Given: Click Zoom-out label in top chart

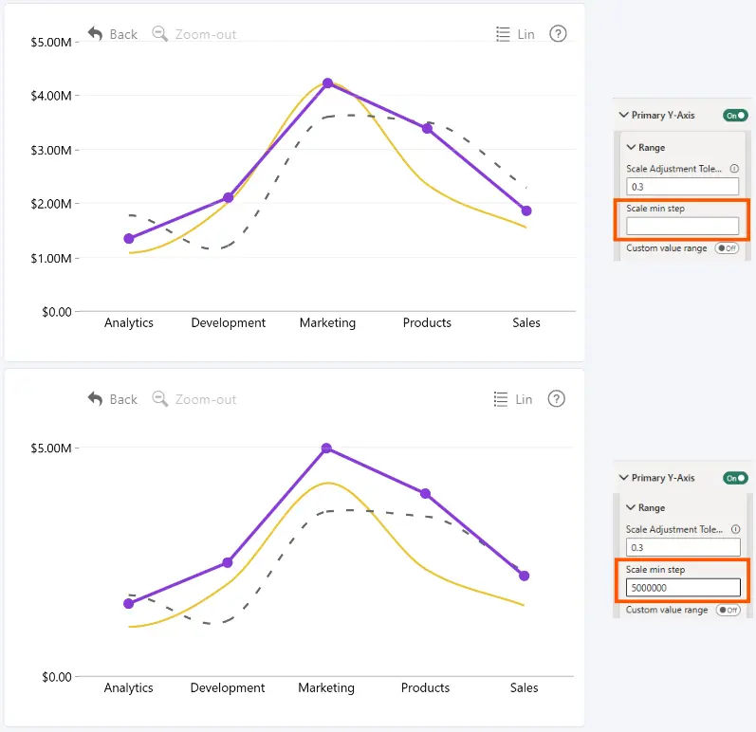Looking at the screenshot, I should pos(206,34).
